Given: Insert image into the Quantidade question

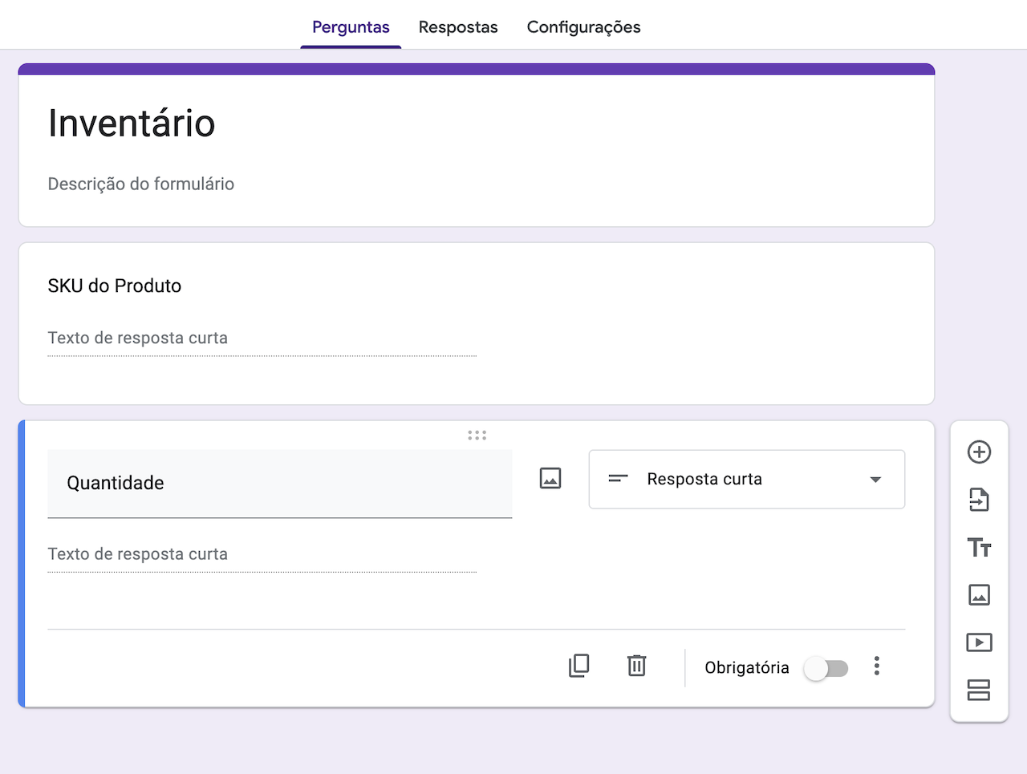Looking at the screenshot, I should 550,479.
